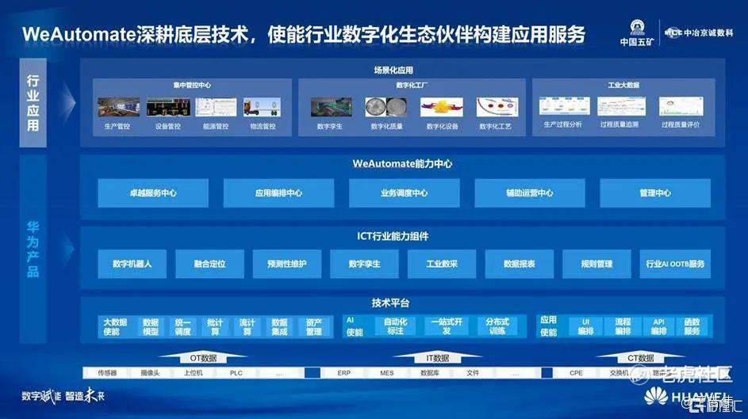This screenshot has width=748, height=419.
Task: Select the 流程编排 platform block
Action: [623, 326]
